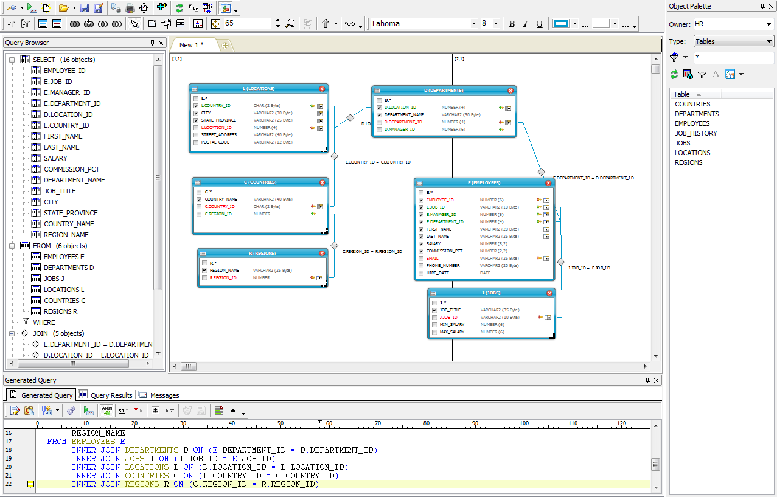Image resolution: width=777 pixels, height=497 pixels.
Task: Click the Save (blue floppy disk) icon
Action: click(85, 8)
